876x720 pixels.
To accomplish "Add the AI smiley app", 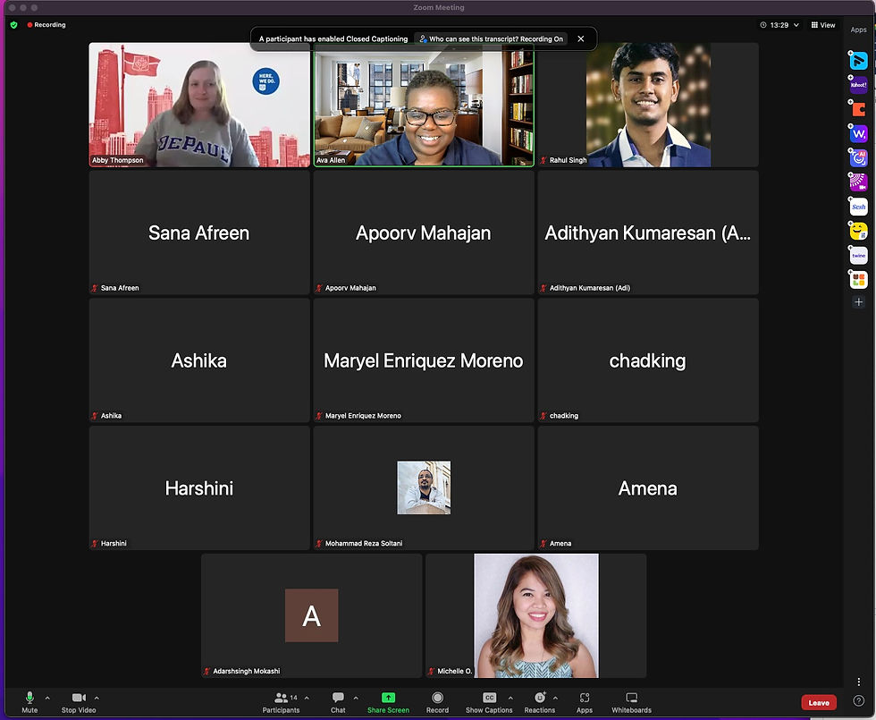I will (858, 157).
